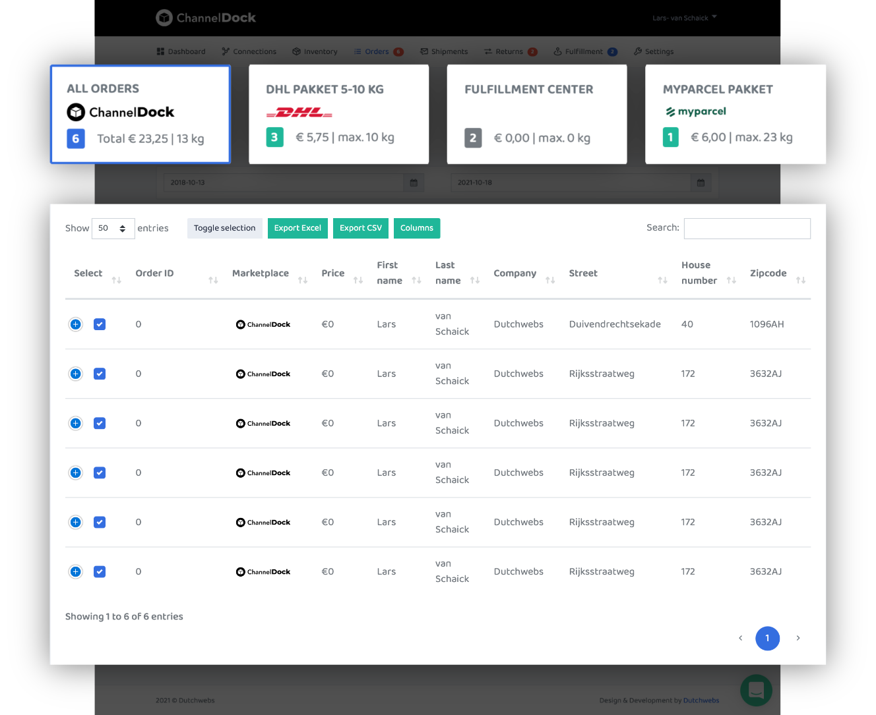
Task: Uncheck the second order row checkbox
Action: pyautogui.click(x=100, y=374)
